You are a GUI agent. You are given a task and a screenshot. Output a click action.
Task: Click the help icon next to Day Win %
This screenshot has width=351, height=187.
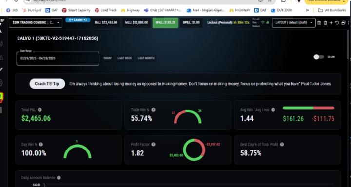(x=41, y=145)
